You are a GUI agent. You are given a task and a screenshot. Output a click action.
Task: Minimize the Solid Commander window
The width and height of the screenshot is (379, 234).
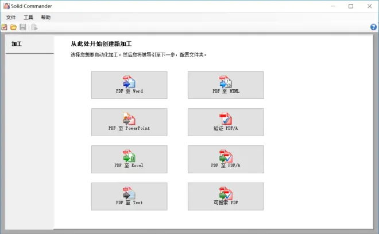point(333,6)
